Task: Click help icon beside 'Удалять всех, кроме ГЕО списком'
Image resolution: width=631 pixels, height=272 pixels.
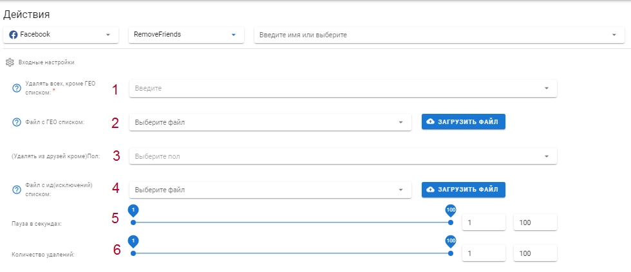Action: pyautogui.click(x=17, y=88)
